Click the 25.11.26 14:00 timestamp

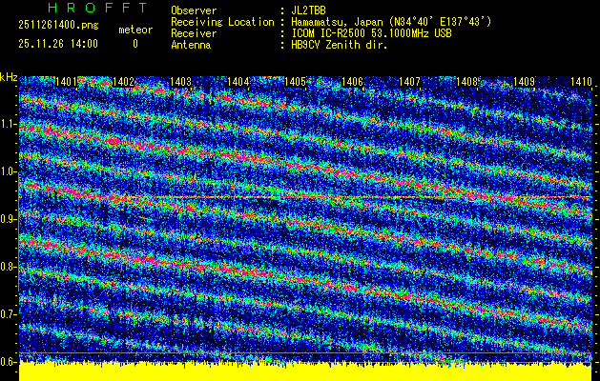[58, 44]
